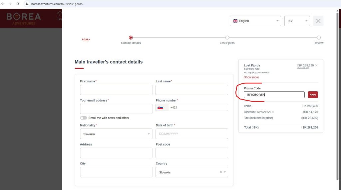This screenshot has width=341, height=190.
Task: Click the browser back arrow
Action: pyautogui.click(x=3, y=4)
